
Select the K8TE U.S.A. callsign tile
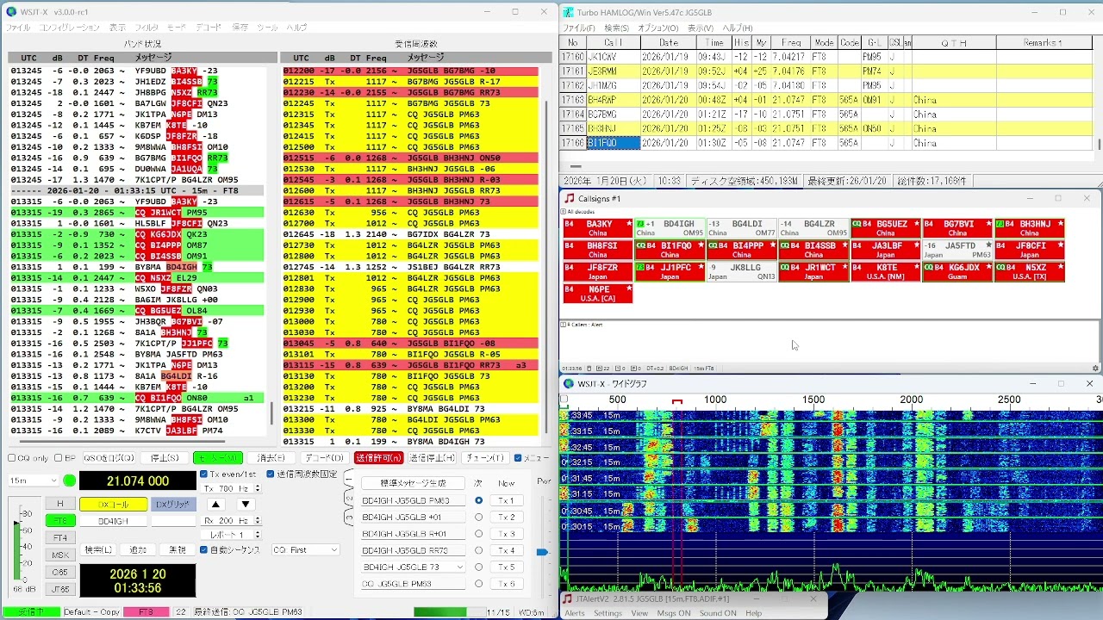[885, 272]
